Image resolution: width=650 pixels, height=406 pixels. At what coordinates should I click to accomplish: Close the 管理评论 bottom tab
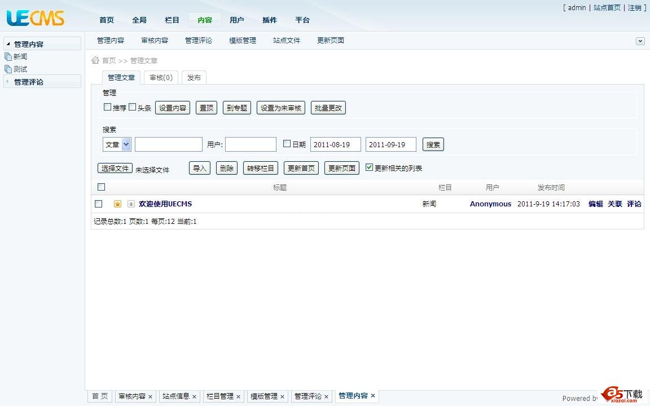pyautogui.click(x=326, y=397)
